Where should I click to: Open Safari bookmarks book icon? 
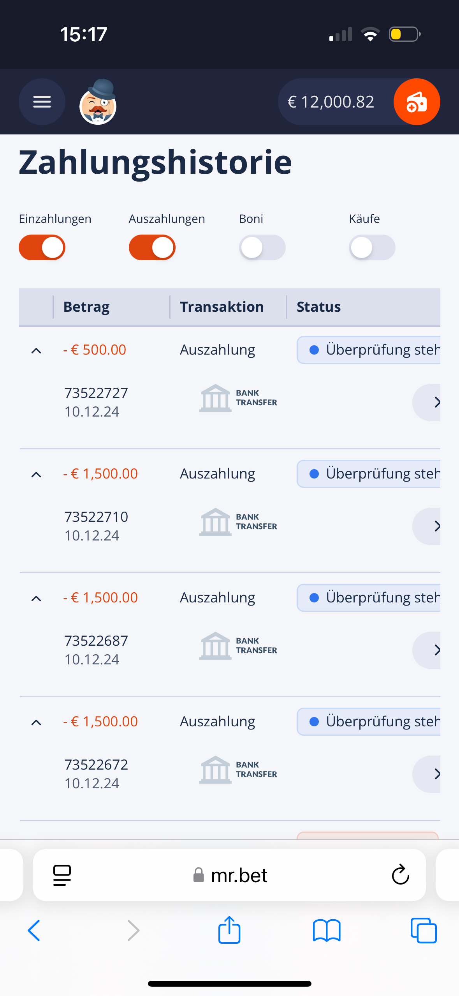(326, 930)
